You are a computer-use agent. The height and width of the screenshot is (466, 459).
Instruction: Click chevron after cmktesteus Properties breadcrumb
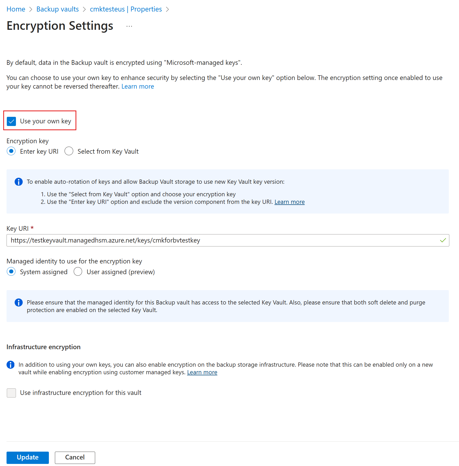tap(168, 9)
